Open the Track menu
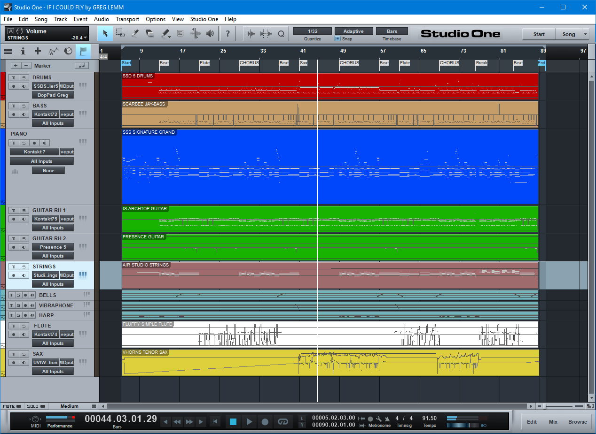Viewport: 596px width, 434px height. [61, 19]
